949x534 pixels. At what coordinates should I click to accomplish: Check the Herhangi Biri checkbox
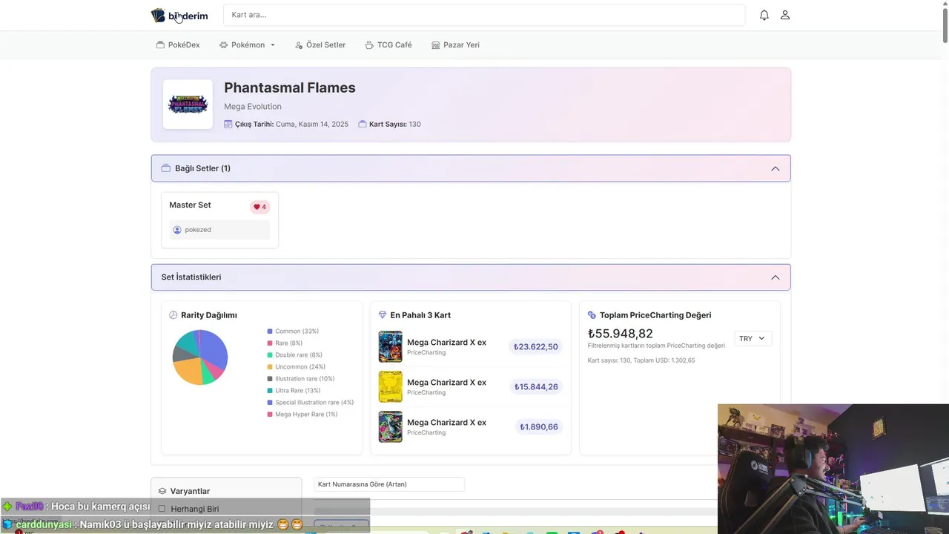point(162,509)
